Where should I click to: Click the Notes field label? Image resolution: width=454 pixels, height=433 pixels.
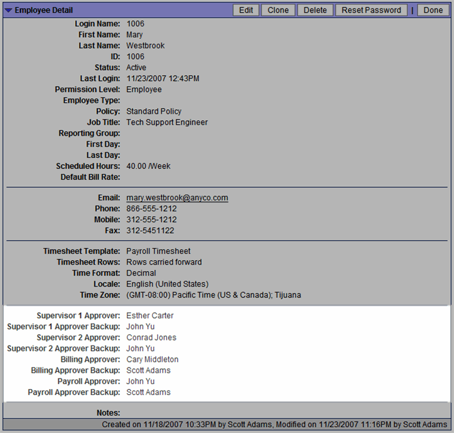coord(108,412)
